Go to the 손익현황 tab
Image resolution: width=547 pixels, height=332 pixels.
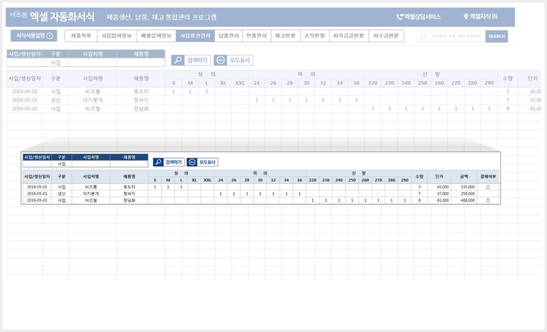point(314,35)
